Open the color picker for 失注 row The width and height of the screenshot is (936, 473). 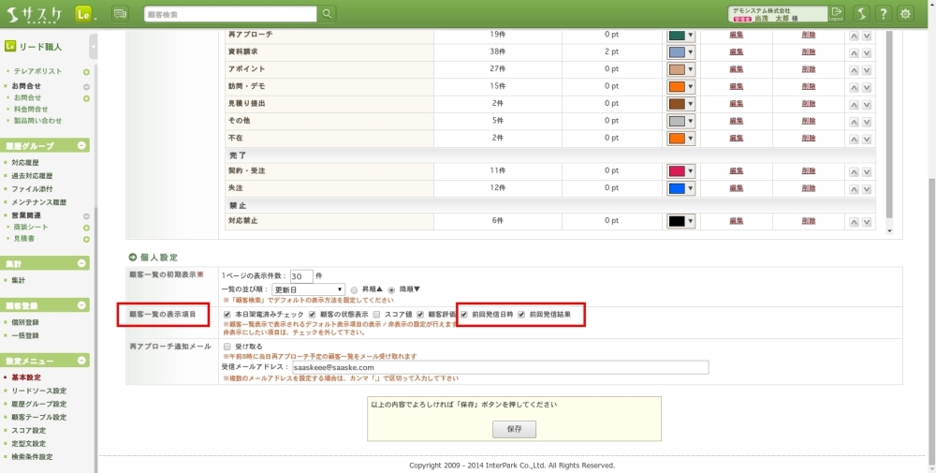[680, 188]
